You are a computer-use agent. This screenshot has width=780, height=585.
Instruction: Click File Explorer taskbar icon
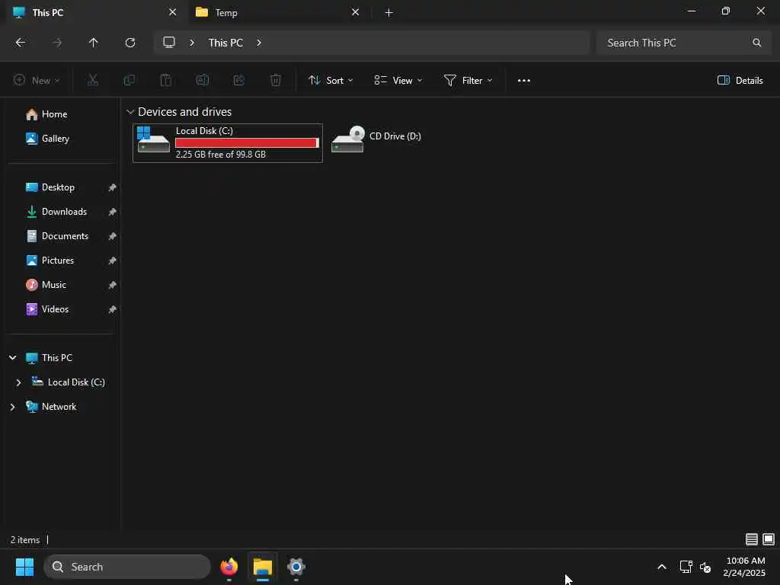263,567
